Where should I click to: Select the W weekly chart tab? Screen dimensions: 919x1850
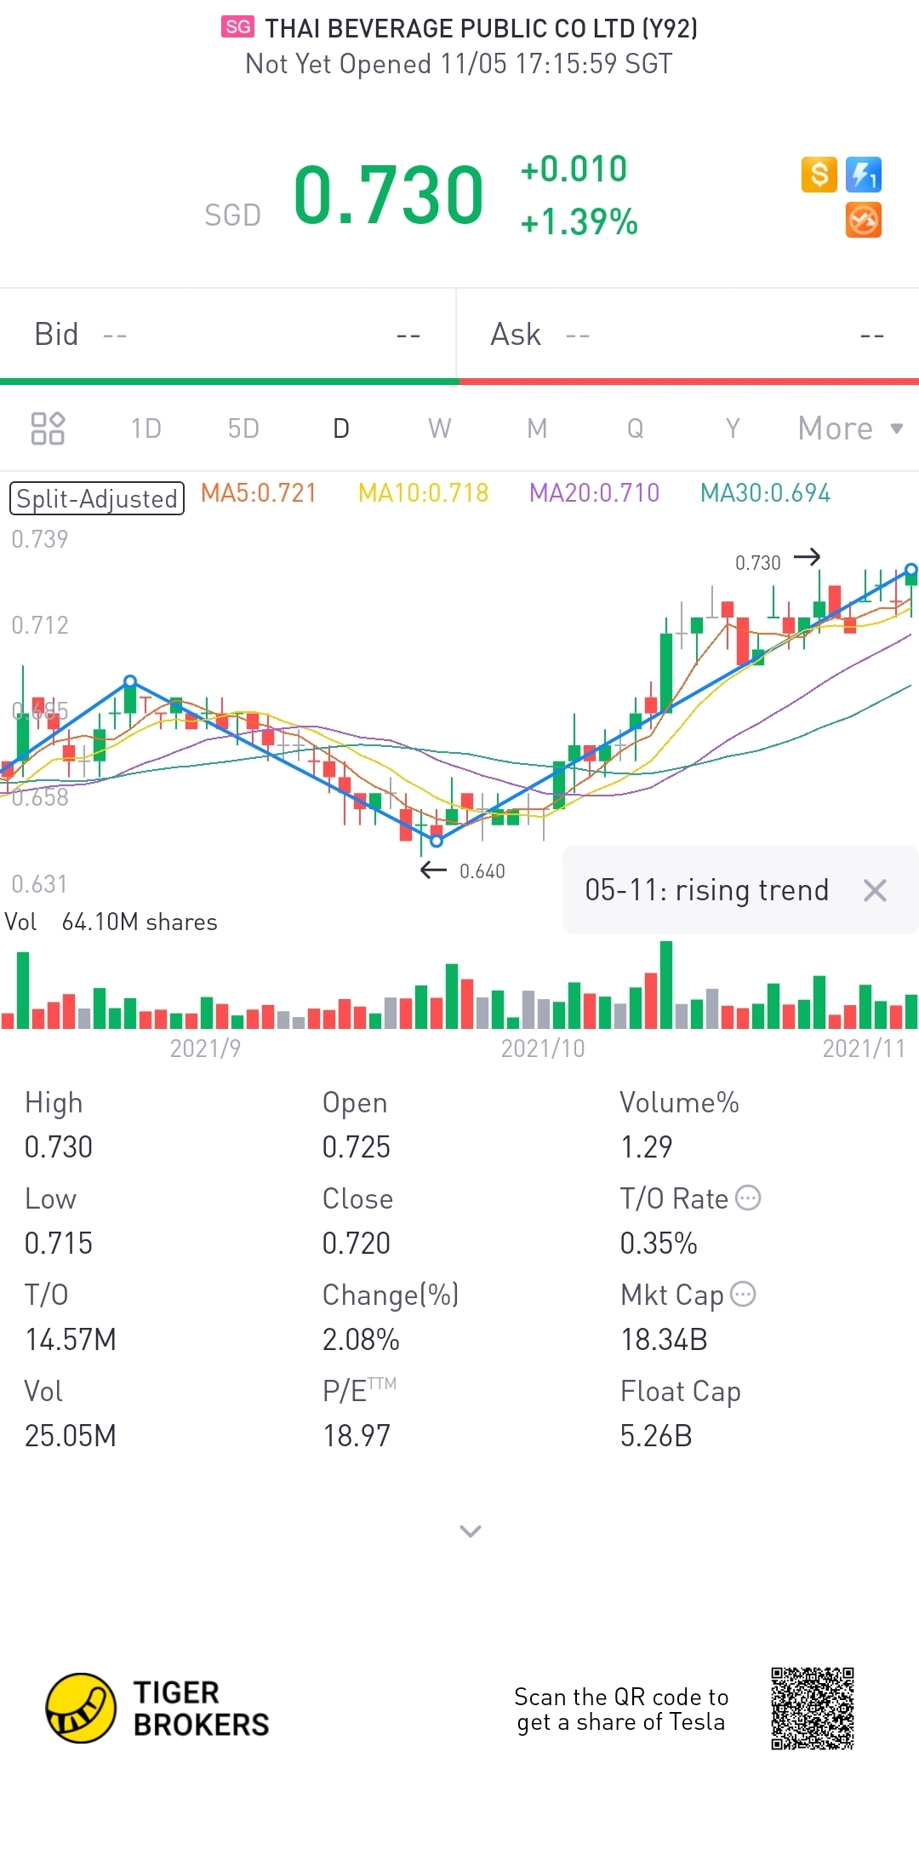pos(440,428)
